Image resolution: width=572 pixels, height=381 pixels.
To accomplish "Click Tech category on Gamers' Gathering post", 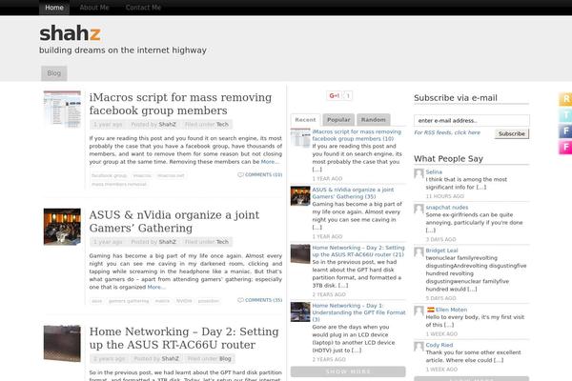I will click(x=222, y=242).
